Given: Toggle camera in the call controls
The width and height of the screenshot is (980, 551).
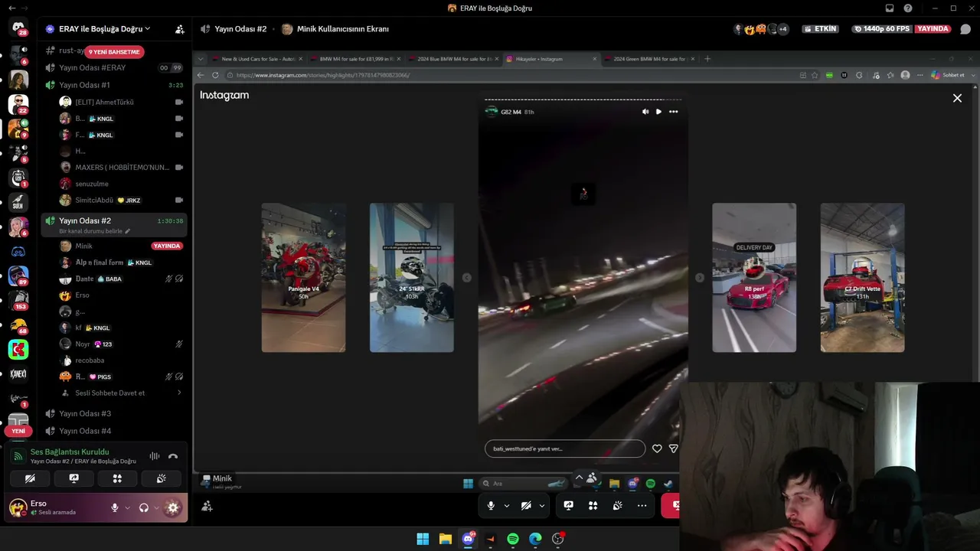Looking at the screenshot, I should (x=526, y=505).
